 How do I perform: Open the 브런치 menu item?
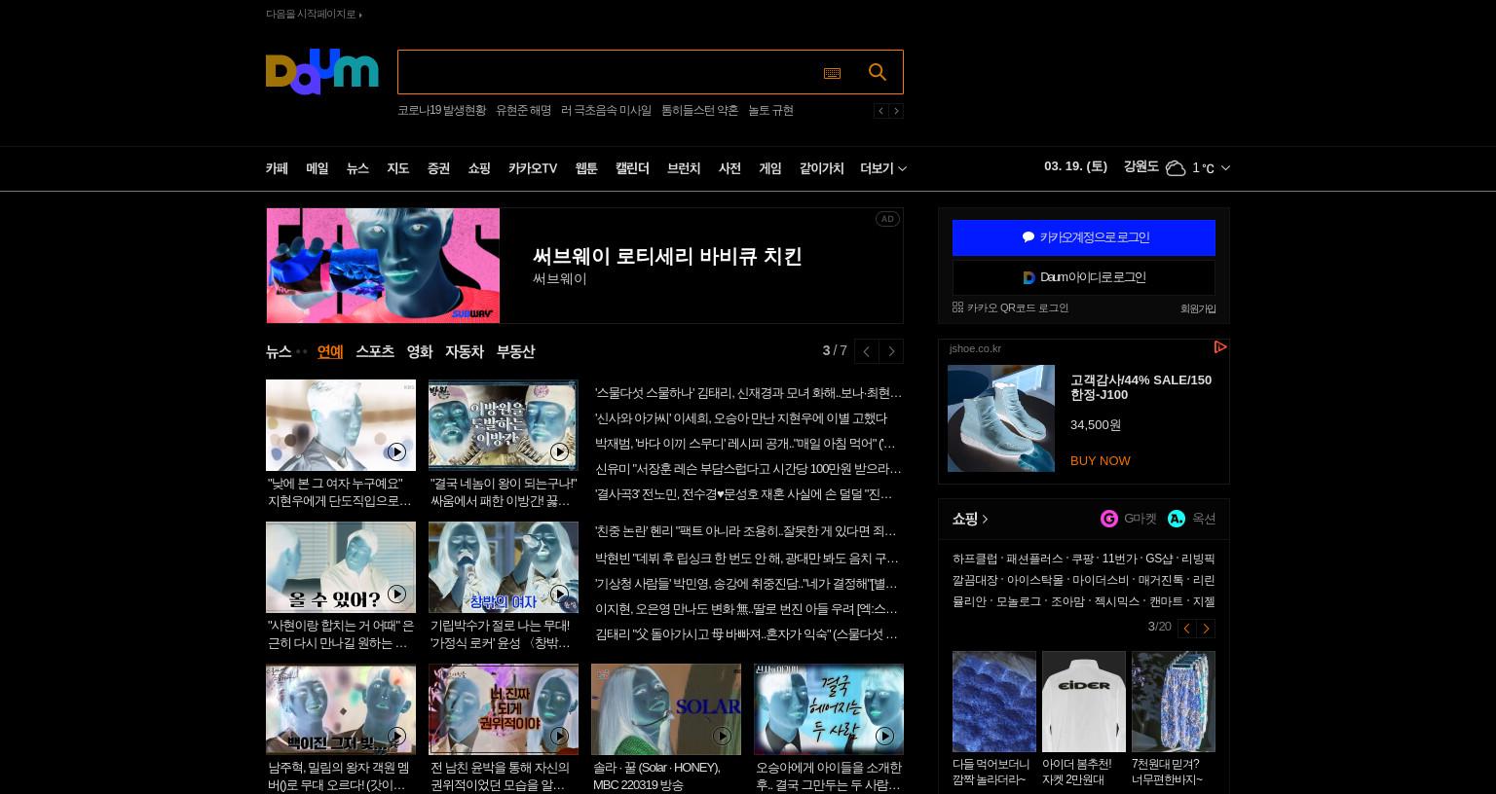coord(684,168)
